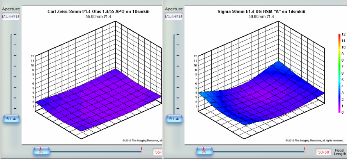Click the Carl Zeiss 55mm Otus chart title
347x159 pixels.
(99, 12)
